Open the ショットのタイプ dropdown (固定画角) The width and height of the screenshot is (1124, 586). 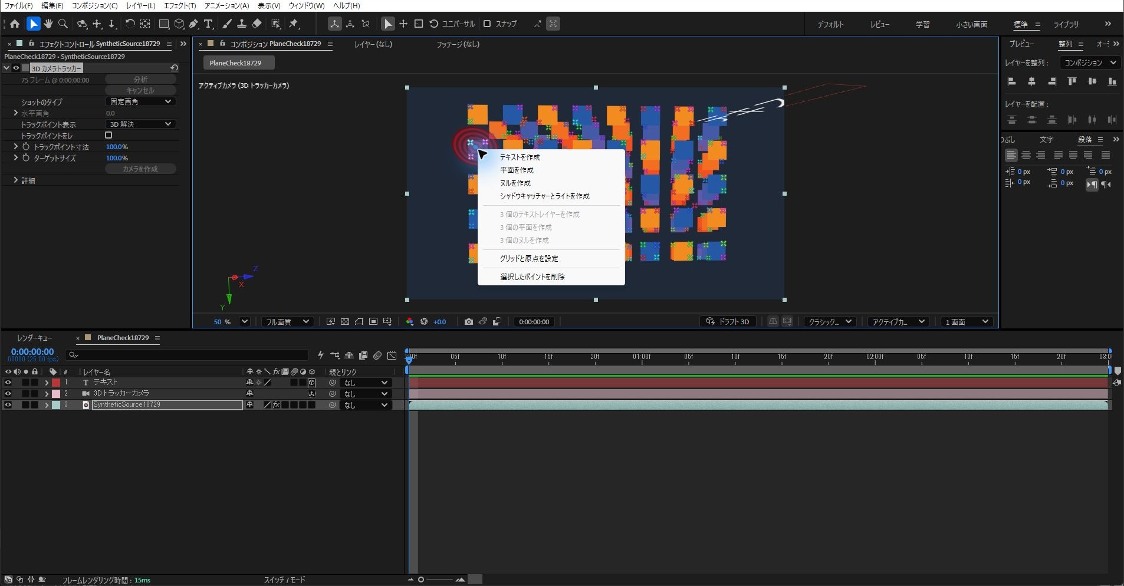140,101
